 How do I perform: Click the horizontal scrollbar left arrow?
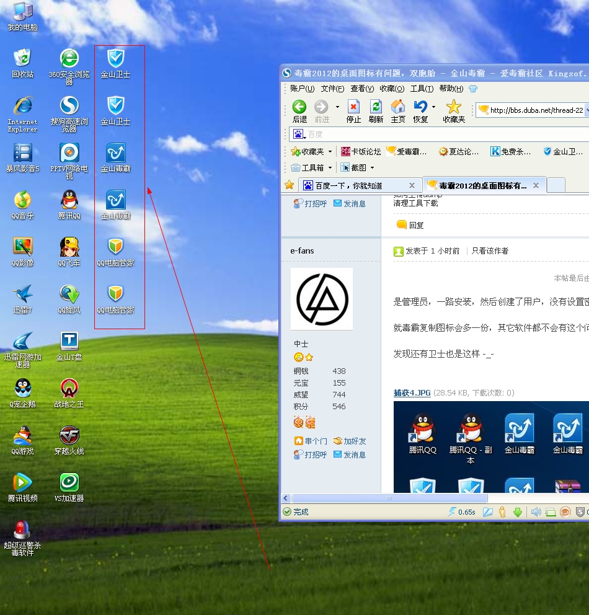point(285,498)
